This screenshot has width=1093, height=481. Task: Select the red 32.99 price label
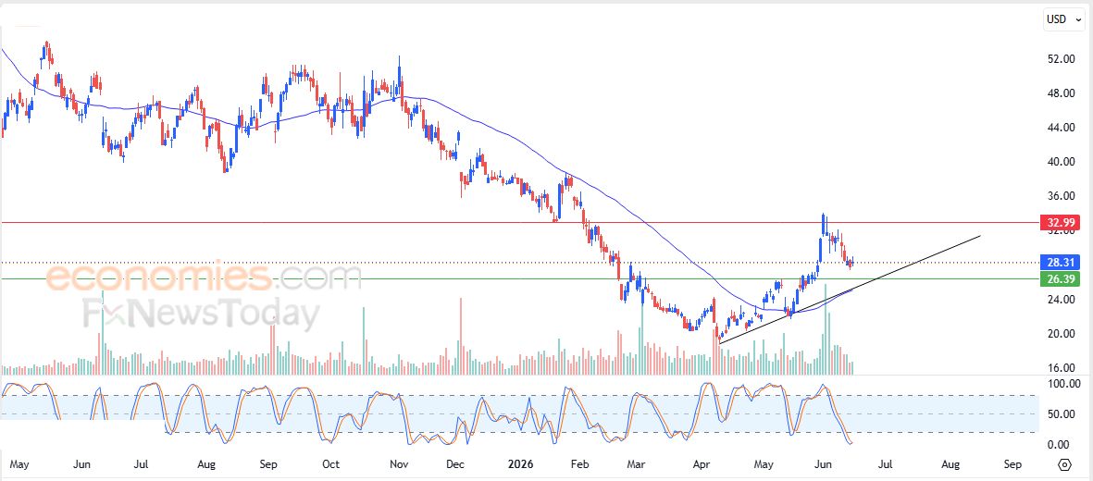[x=1061, y=223]
